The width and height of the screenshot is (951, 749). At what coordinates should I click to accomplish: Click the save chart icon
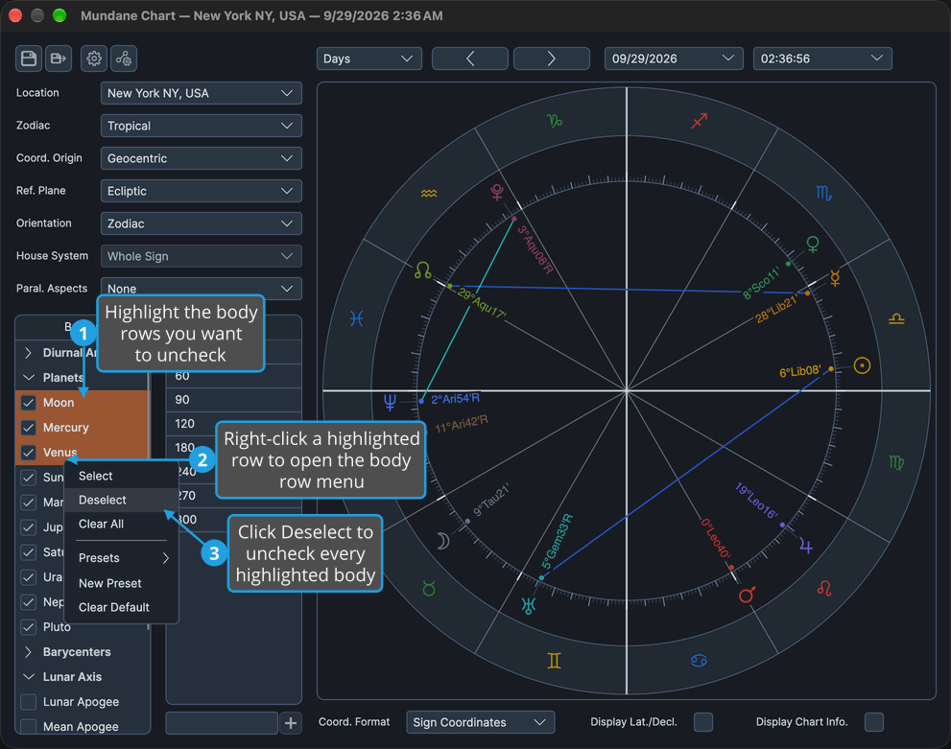29,59
